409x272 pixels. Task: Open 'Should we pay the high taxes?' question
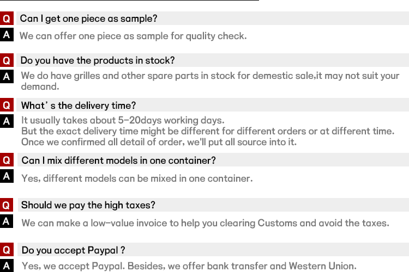(x=88, y=205)
